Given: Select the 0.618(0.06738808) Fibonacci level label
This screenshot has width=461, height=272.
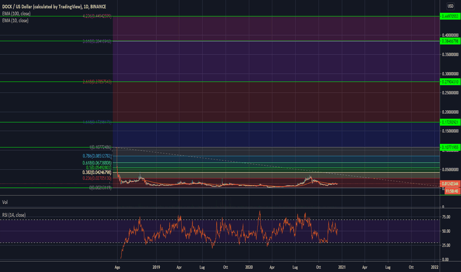Looking at the screenshot, I should [x=97, y=163].
